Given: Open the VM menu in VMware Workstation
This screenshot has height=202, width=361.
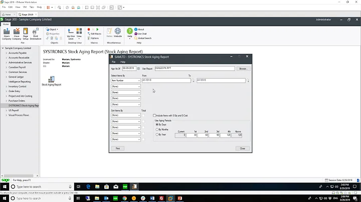Looking at the screenshot, I should (x=25, y=7).
